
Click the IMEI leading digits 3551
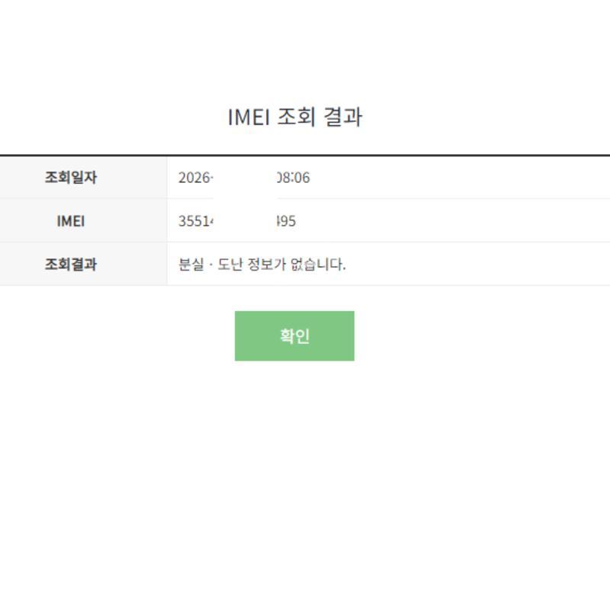tap(195, 221)
